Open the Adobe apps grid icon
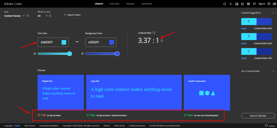The image size is (277, 128). (269, 4)
